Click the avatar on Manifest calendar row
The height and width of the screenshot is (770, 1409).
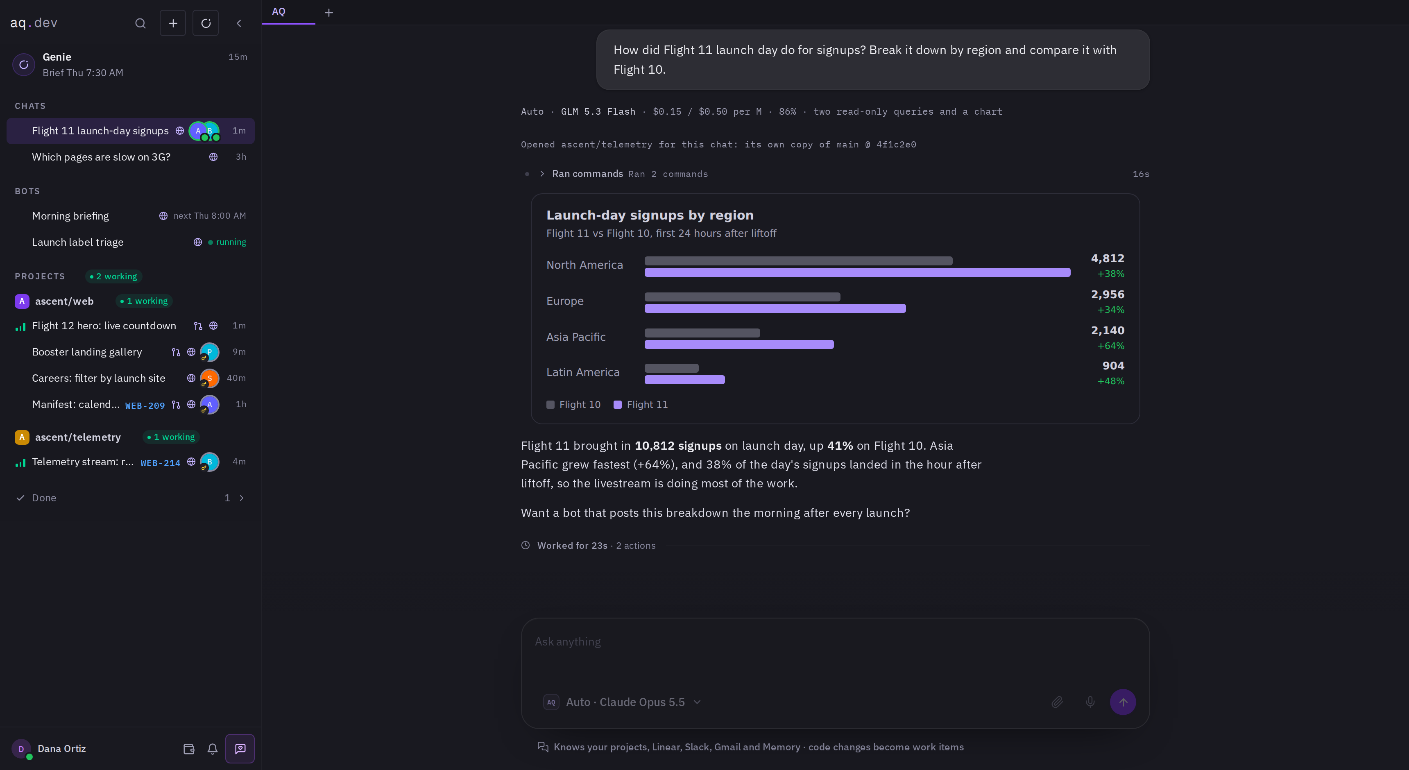point(209,405)
